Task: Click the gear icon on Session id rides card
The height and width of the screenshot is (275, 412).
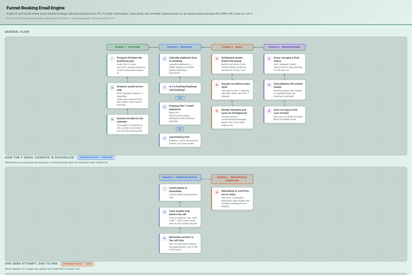Action: coord(112,119)
